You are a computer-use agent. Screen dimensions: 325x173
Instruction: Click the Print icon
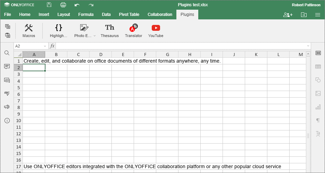pos(63,5)
